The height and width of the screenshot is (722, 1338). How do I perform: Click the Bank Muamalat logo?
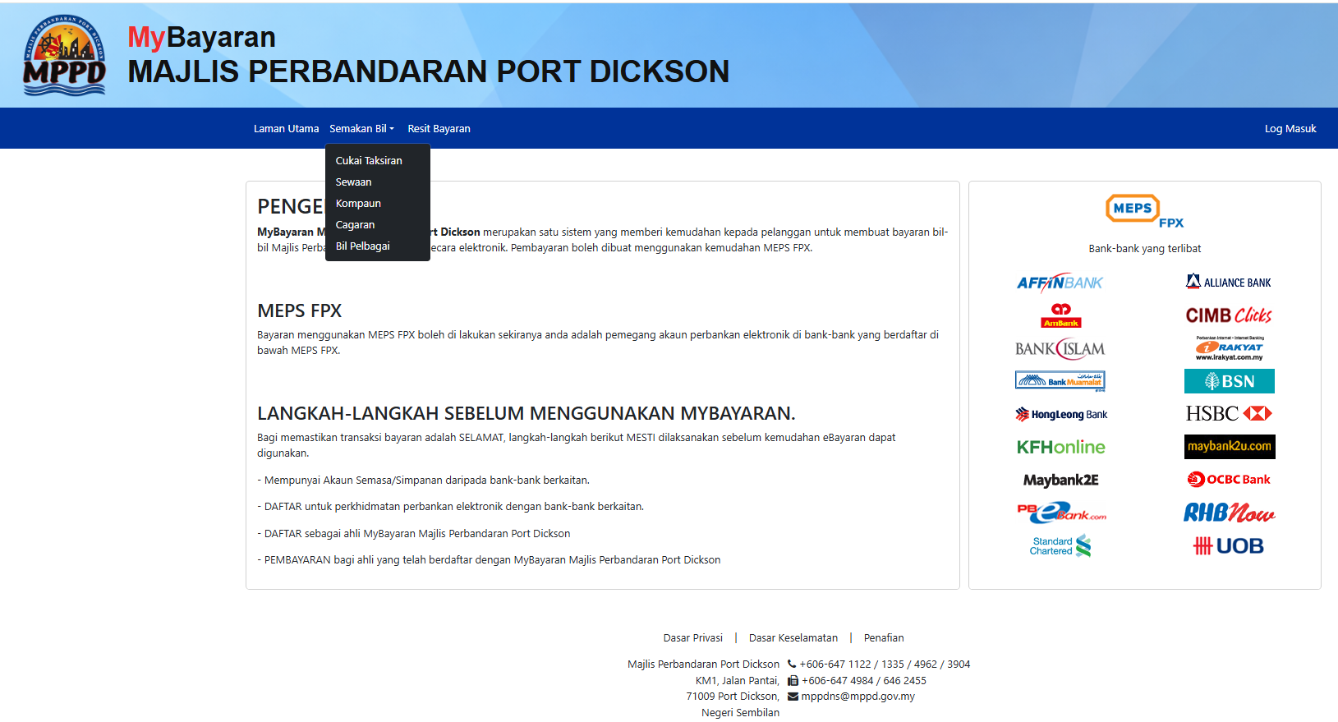click(1060, 381)
